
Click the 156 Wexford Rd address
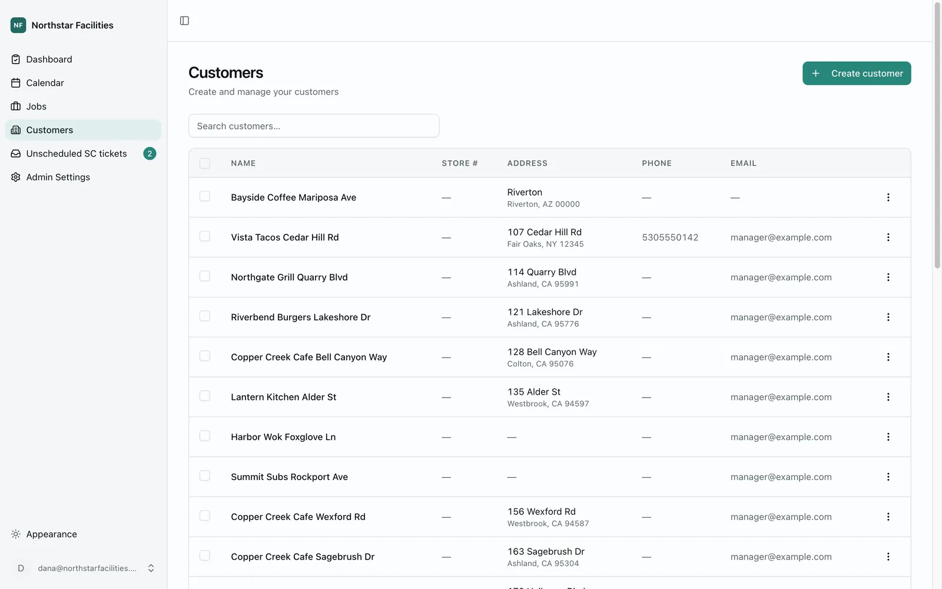point(542,512)
